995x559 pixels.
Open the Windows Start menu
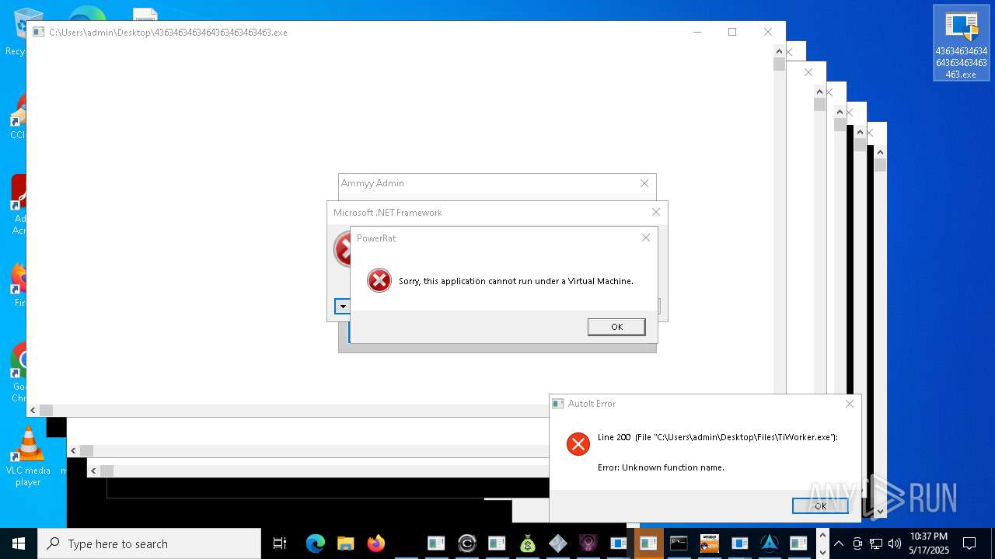[x=19, y=543]
